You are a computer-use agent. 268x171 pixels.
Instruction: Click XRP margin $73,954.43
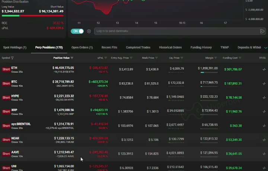210,111
